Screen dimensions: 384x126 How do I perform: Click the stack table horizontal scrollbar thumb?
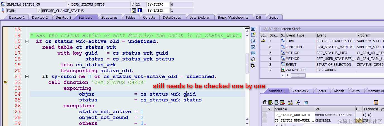point(298,76)
